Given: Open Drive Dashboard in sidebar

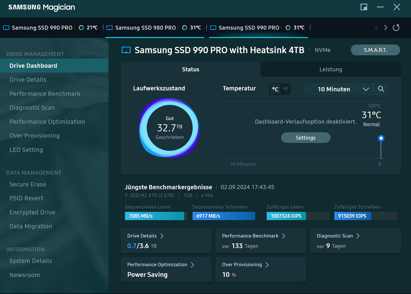Looking at the screenshot, I should pyautogui.click(x=54, y=66).
